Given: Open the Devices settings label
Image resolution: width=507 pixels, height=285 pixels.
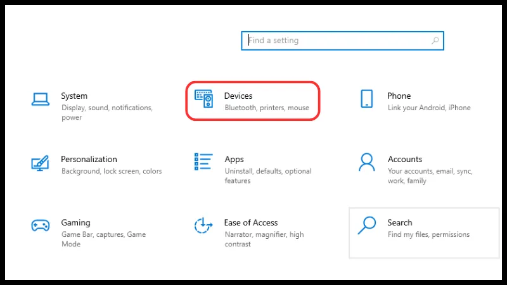Looking at the screenshot, I should coord(238,96).
